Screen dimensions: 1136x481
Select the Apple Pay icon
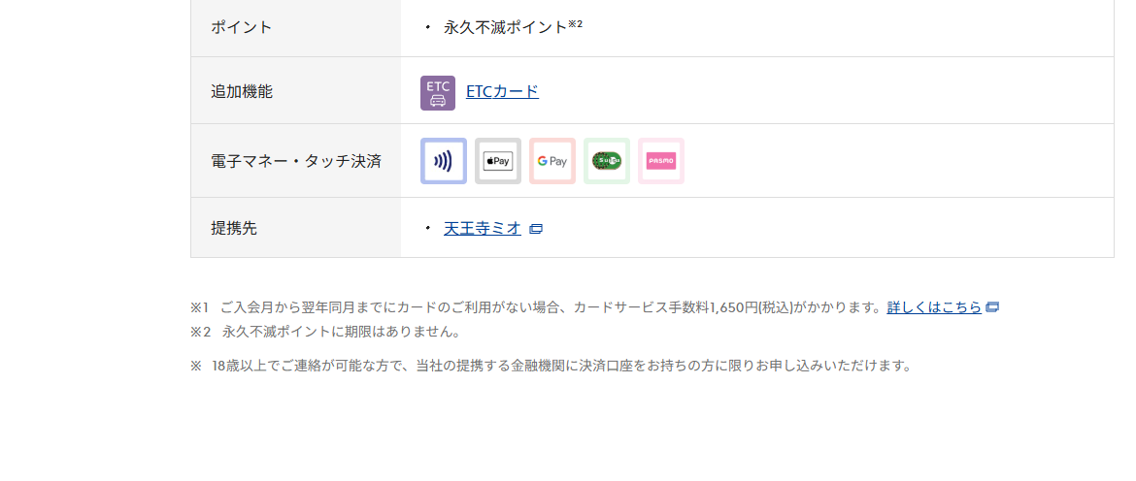tap(498, 161)
